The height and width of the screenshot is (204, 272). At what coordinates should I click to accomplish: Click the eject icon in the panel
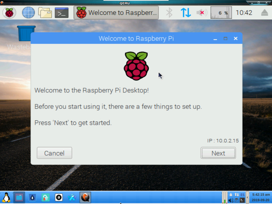[265, 12]
